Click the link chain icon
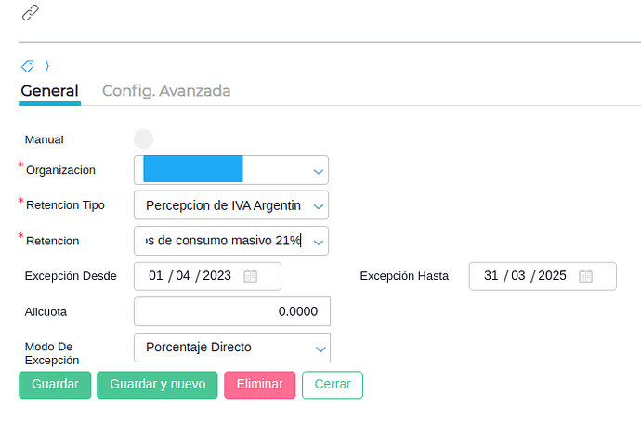This screenshot has height=434, width=641. 31,12
